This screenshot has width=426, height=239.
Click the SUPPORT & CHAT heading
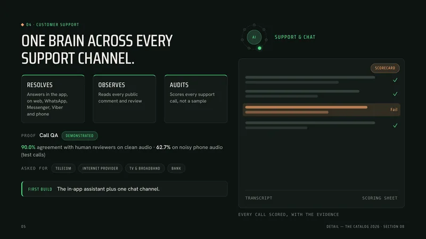tap(295, 37)
